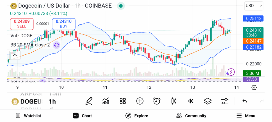
Task: Collapse the indicator legend chevron
Action: tap(15, 55)
